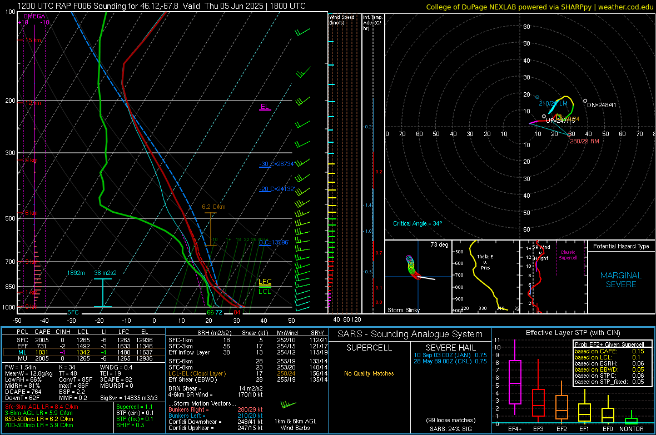Click the '-20 C=24132' height label
Viewport: 656px width, 435px height.
click(276, 189)
